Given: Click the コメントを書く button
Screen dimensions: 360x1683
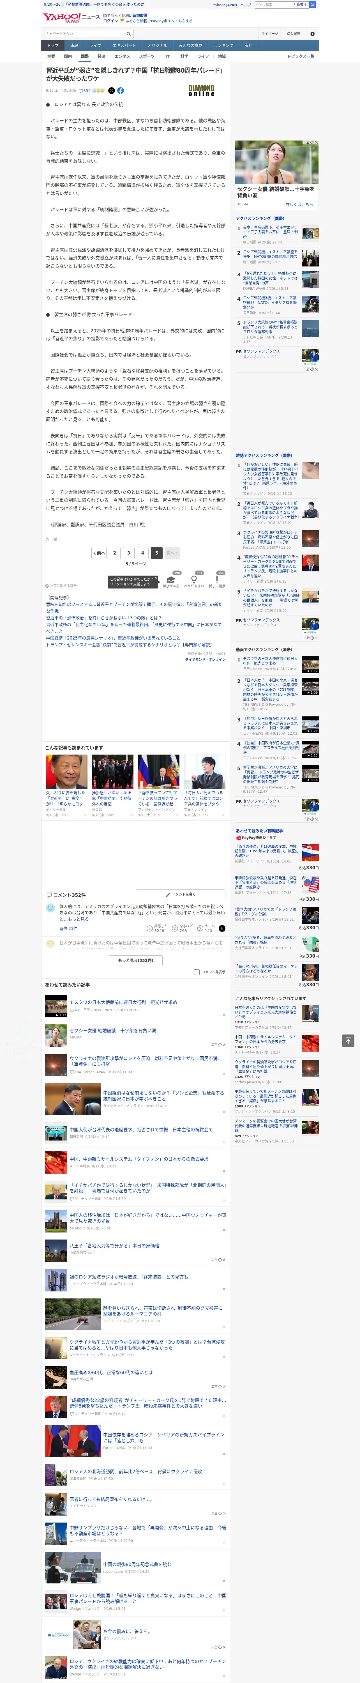Looking at the screenshot, I should [x=180, y=895].
